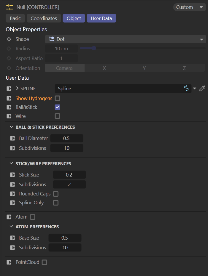Click keyframe diamond next to Shape
The image size is (208, 276).
pos(9,39)
